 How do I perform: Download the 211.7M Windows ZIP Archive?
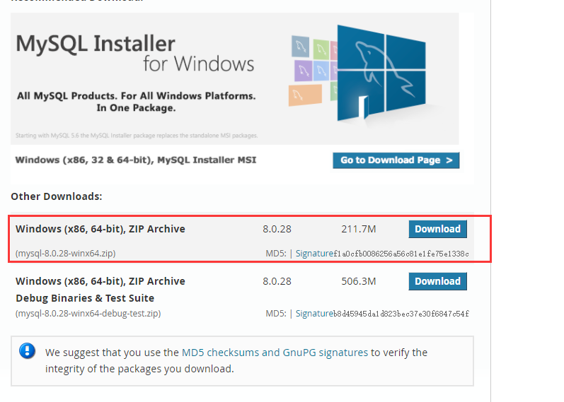[438, 229]
